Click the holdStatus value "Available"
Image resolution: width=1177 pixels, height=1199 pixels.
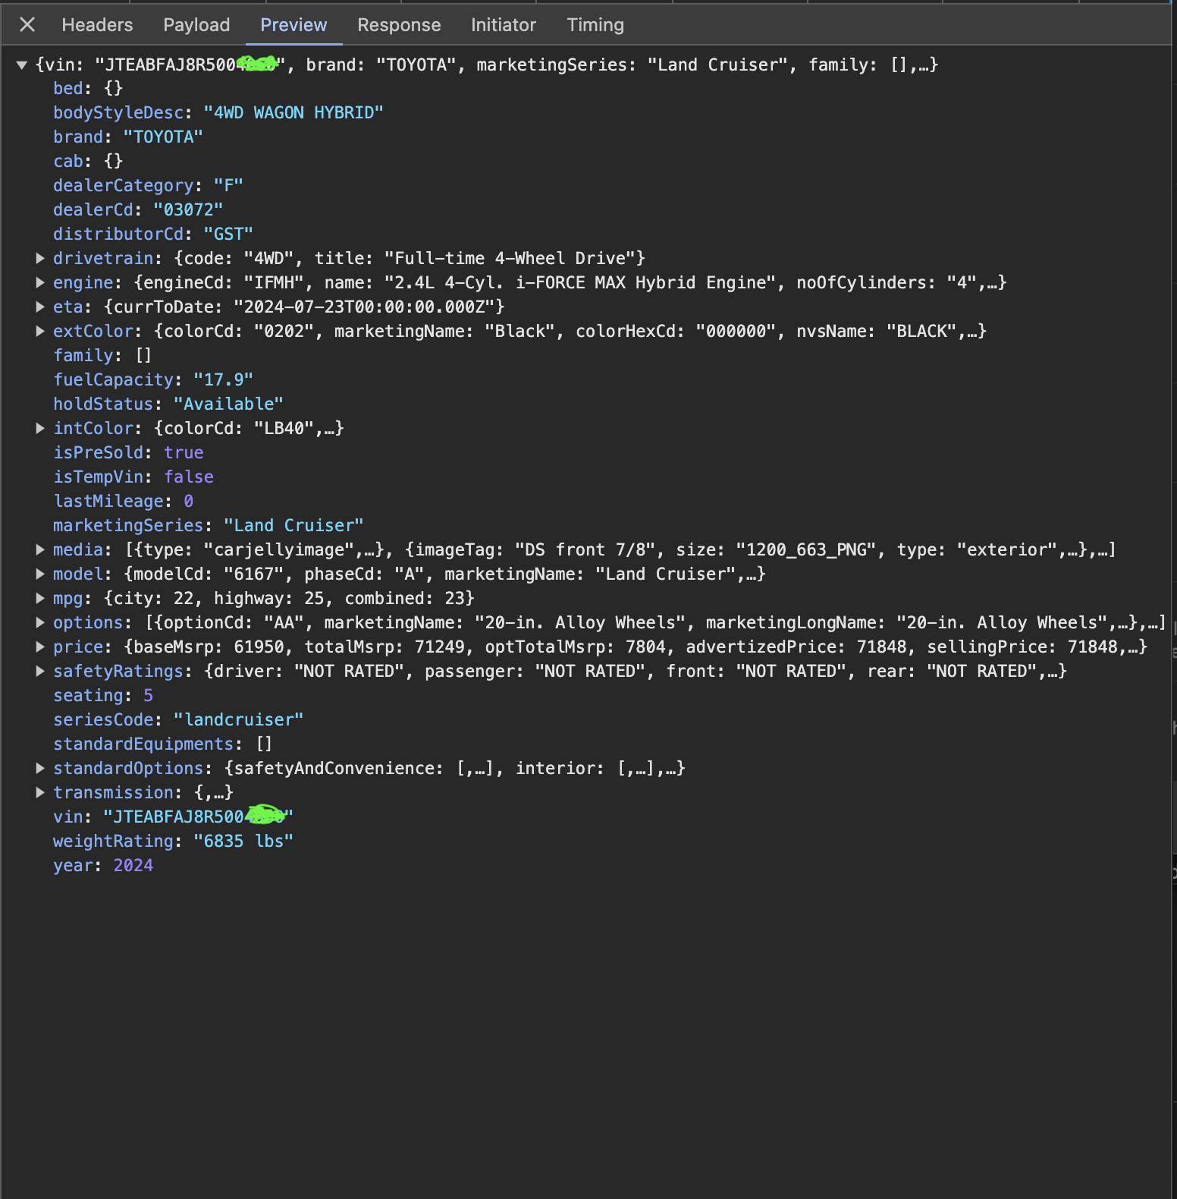click(x=228, y=404)
